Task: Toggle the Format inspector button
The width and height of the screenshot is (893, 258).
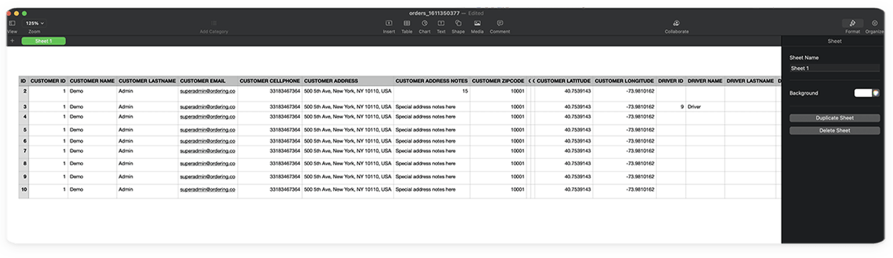Action: [852, 23]
